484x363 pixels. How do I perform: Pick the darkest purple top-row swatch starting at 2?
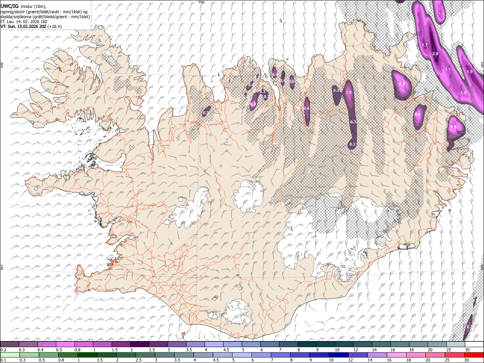tap(139, 344)
